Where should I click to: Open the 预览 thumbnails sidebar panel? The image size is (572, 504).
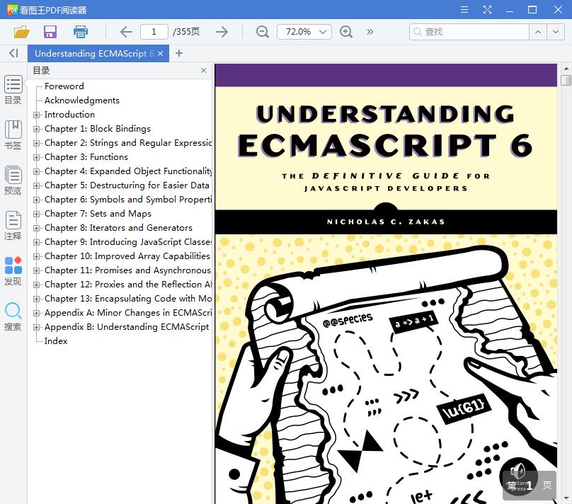13,181
